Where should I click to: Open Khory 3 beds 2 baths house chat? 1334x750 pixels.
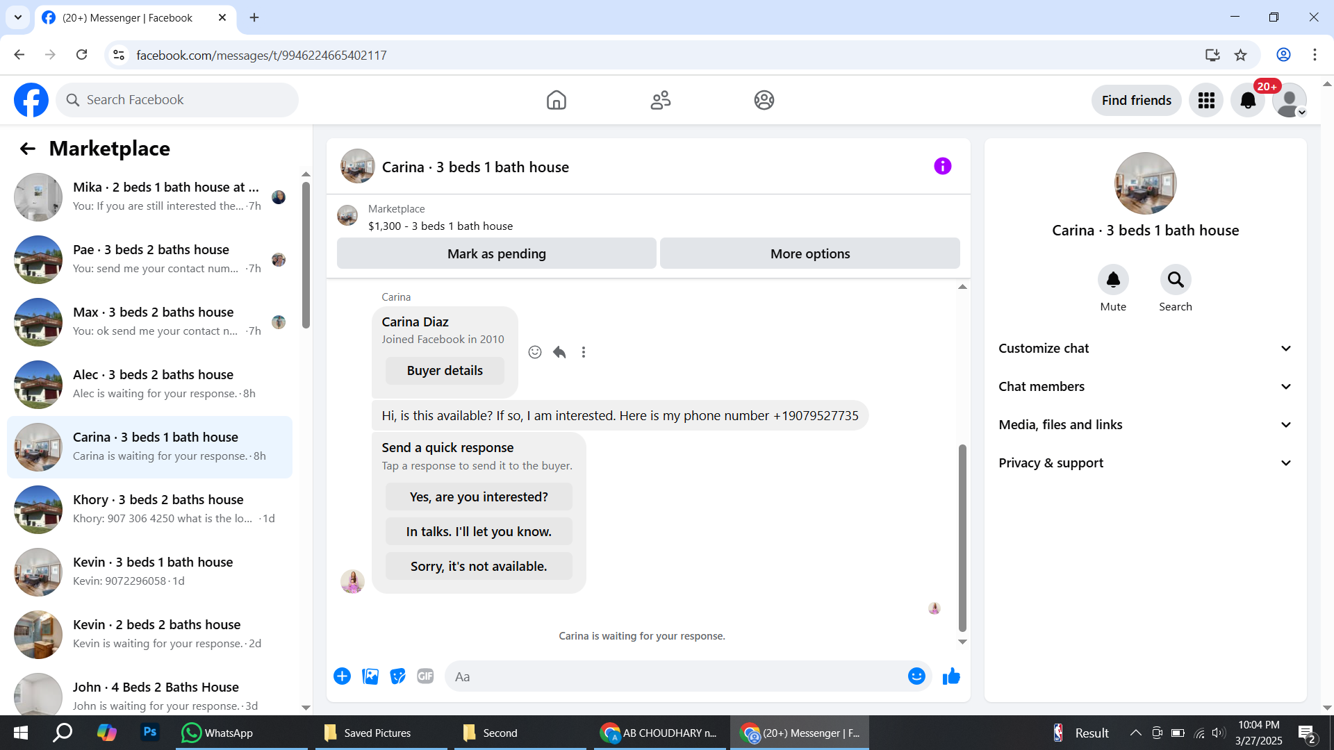click(149, 510)
